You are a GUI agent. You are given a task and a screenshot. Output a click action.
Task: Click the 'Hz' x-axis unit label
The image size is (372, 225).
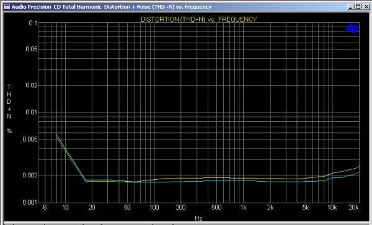click(x=198, y=218)
